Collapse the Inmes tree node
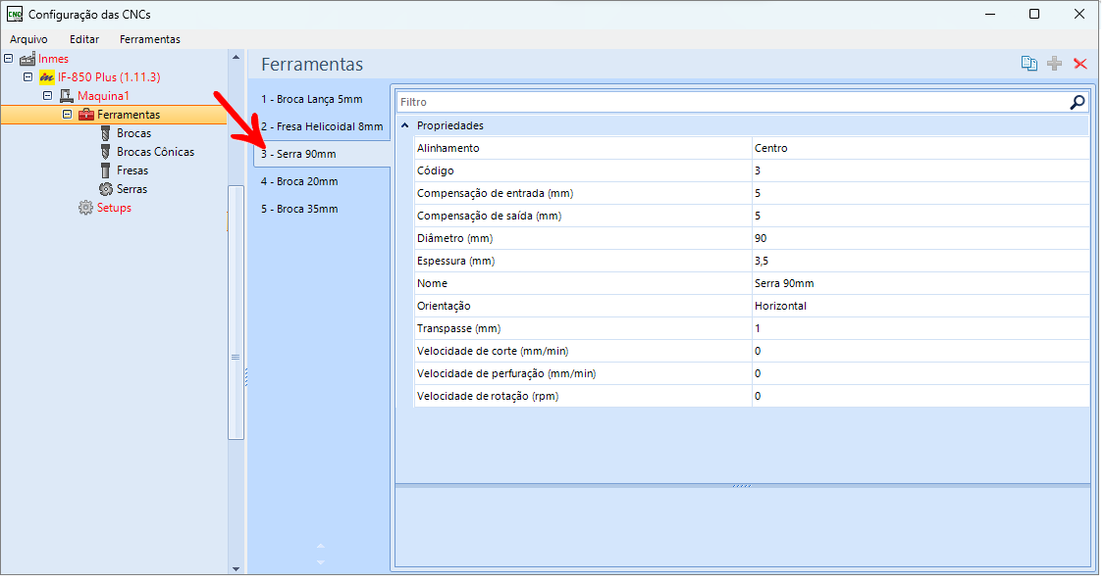Viewport: 1106px width, 583px height. tap(9, 59)
